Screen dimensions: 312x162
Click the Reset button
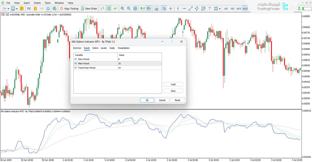(x=177, y=100)
